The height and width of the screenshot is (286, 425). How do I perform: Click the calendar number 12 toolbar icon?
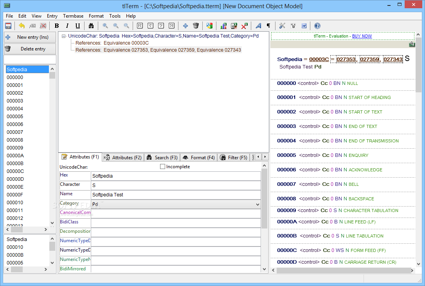pos(234,26)
